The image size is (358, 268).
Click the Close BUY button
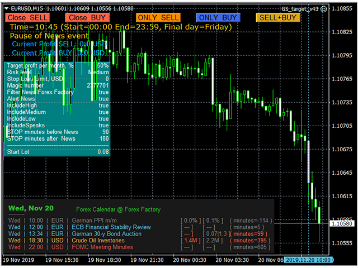click(87, 17)
